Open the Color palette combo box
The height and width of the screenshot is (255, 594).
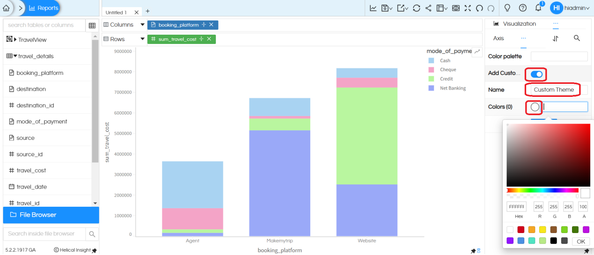coord(559,56)
